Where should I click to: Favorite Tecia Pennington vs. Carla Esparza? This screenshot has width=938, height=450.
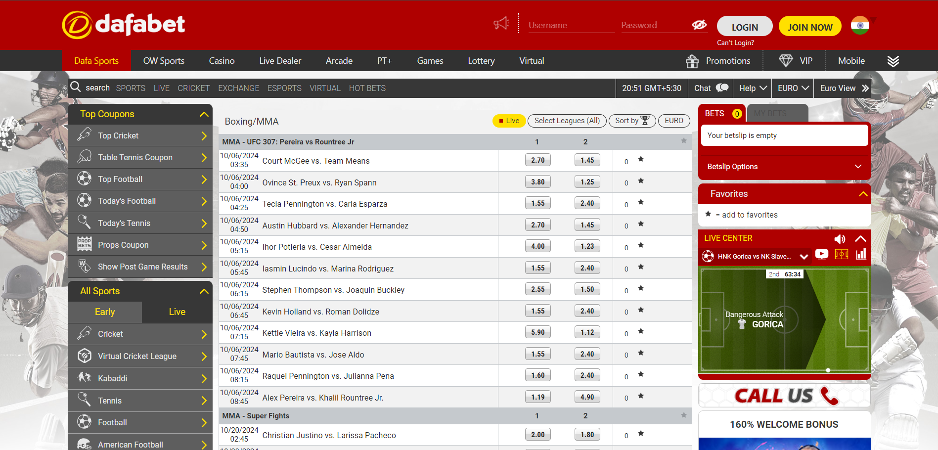[x=641, y=202]
